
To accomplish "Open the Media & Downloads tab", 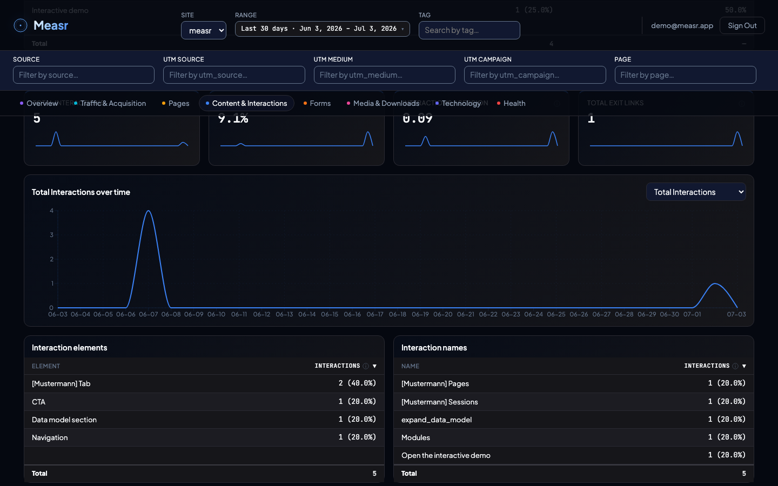I will [383, 103].
